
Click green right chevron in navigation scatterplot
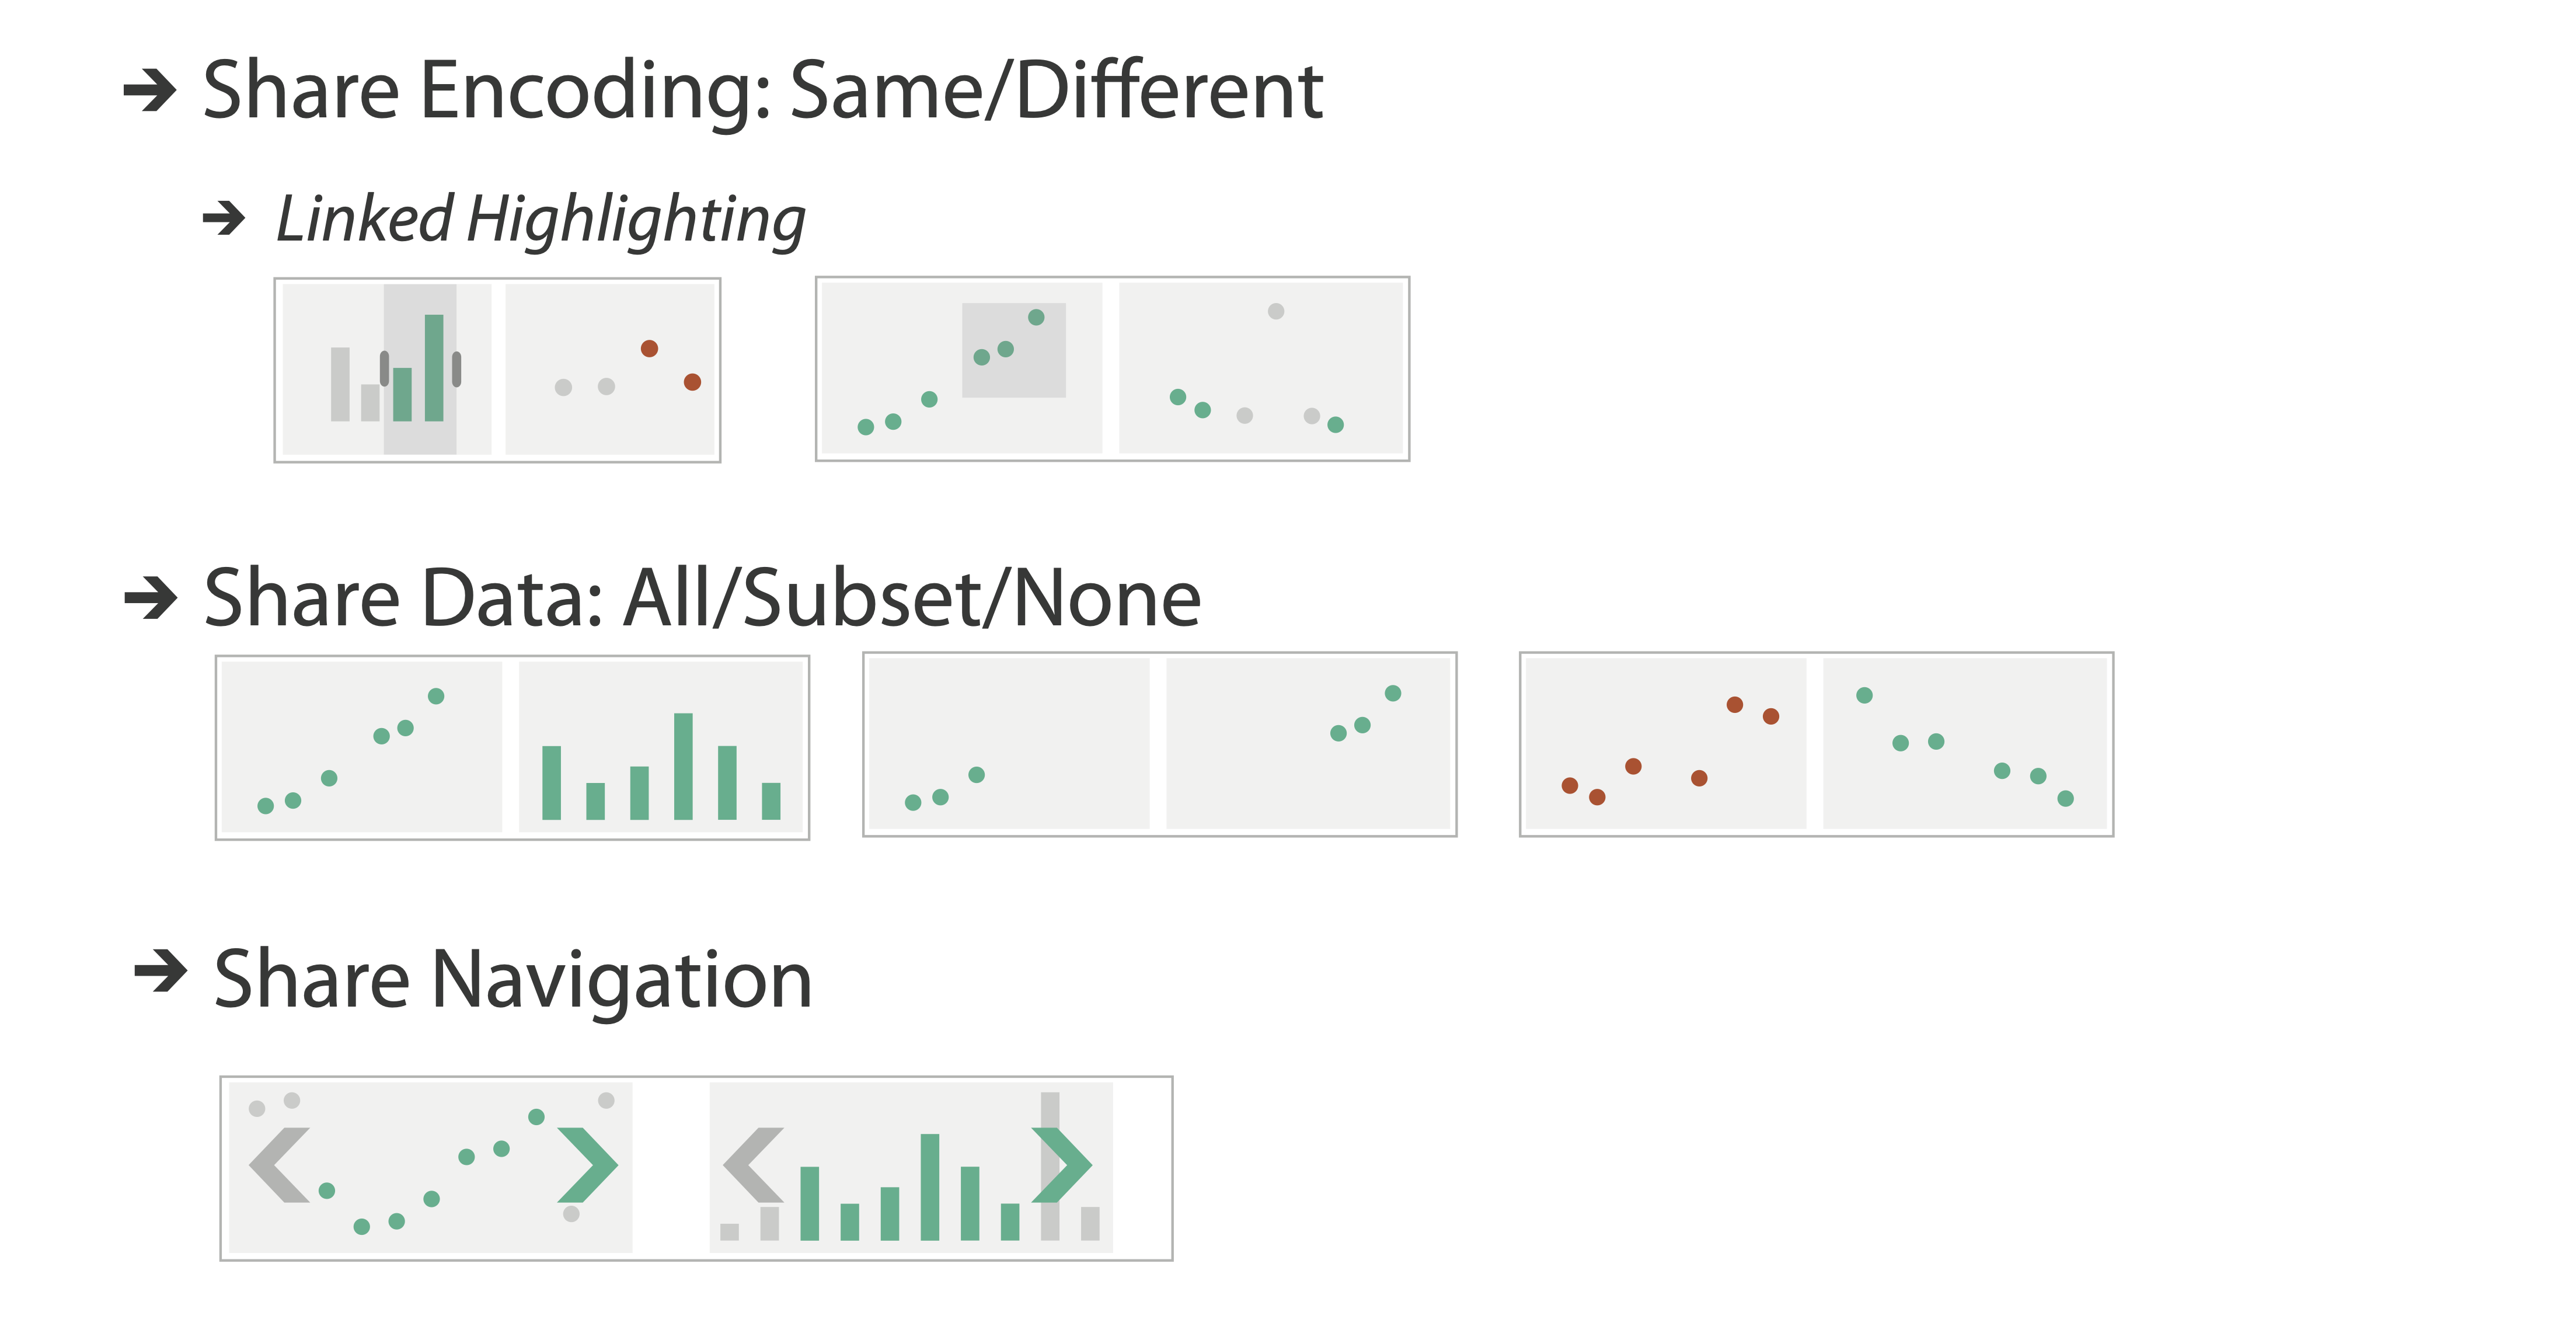(x=588, y=1165)
